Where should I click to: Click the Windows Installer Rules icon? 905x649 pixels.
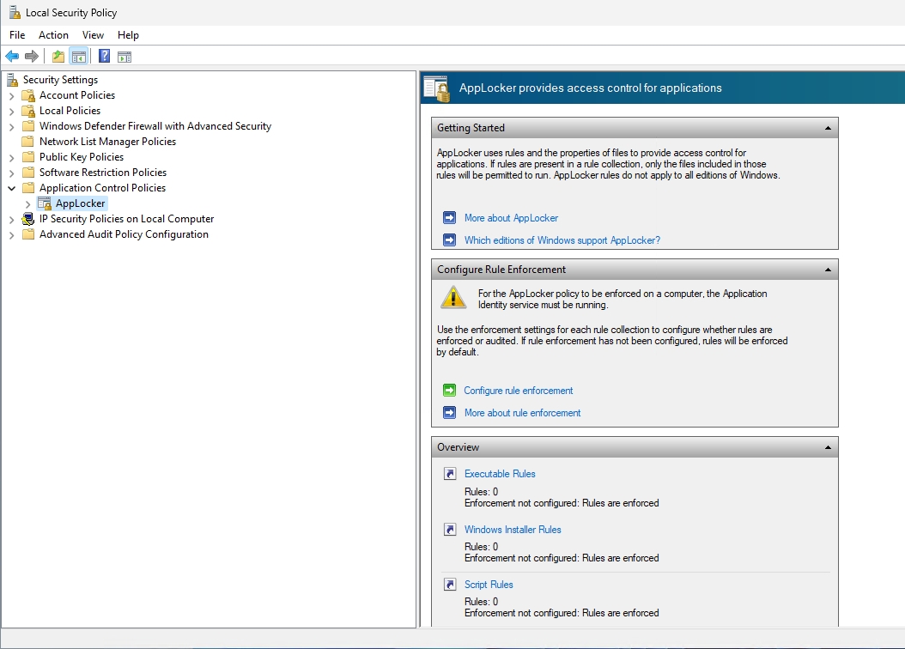tap(450, 529)
